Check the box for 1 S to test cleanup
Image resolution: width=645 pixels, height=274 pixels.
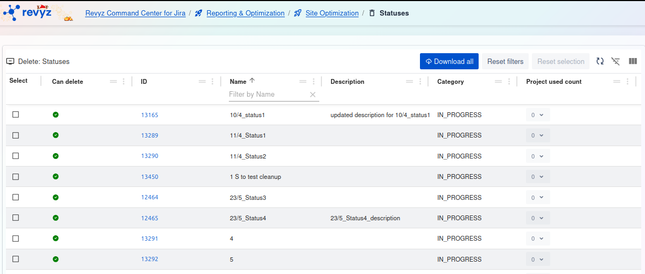pyautogui.click(x=16, y=177)
